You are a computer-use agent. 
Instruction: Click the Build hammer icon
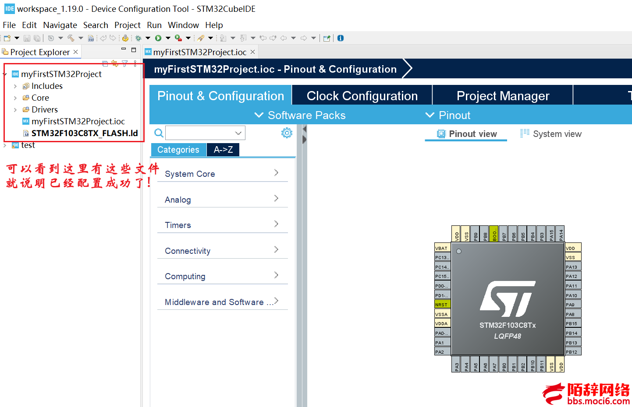click(71, 38)
